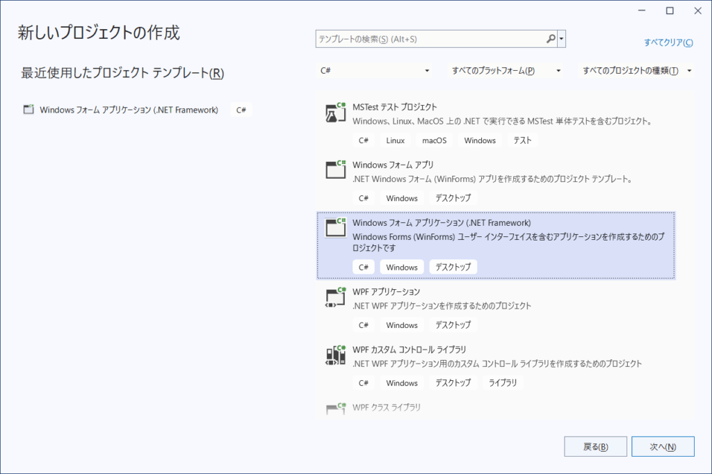Click the 次へ(N) button

point(663,447)
